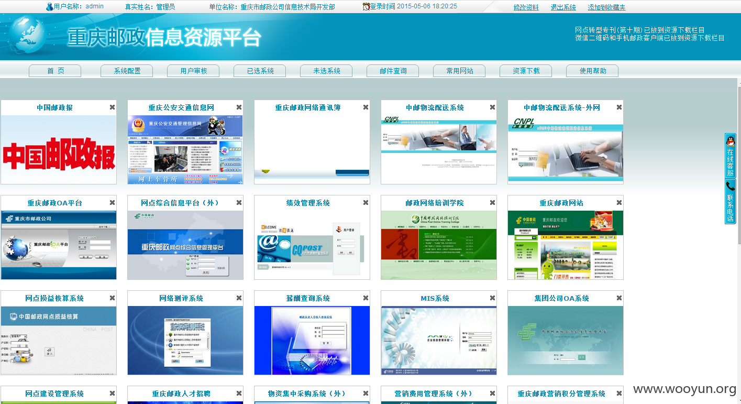Open the 使用帮助 tab

click(x=592, y=71)
